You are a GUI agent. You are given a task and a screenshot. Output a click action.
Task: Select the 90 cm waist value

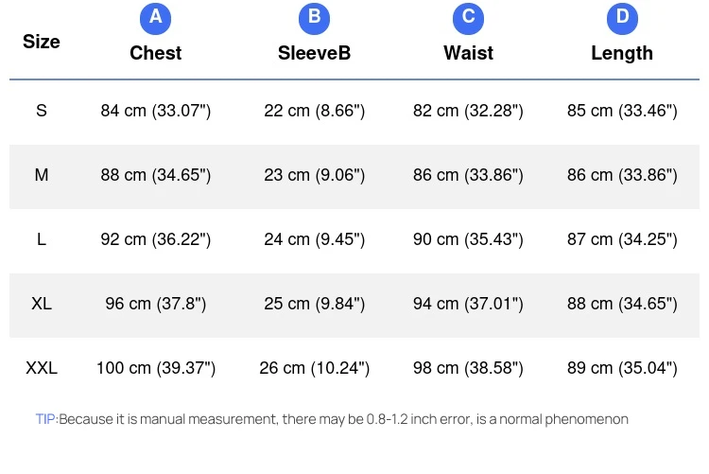click(468, 239)
